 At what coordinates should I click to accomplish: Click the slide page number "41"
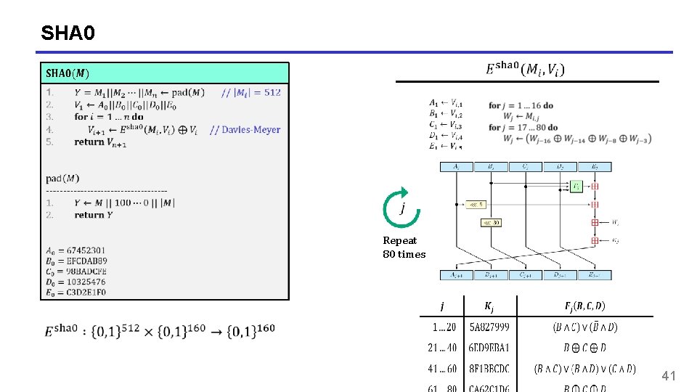click(669, 376)
